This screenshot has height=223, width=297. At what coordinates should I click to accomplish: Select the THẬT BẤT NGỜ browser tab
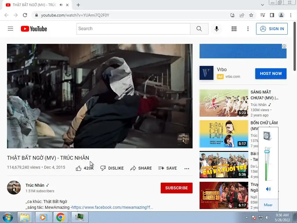tap(34, 5)
